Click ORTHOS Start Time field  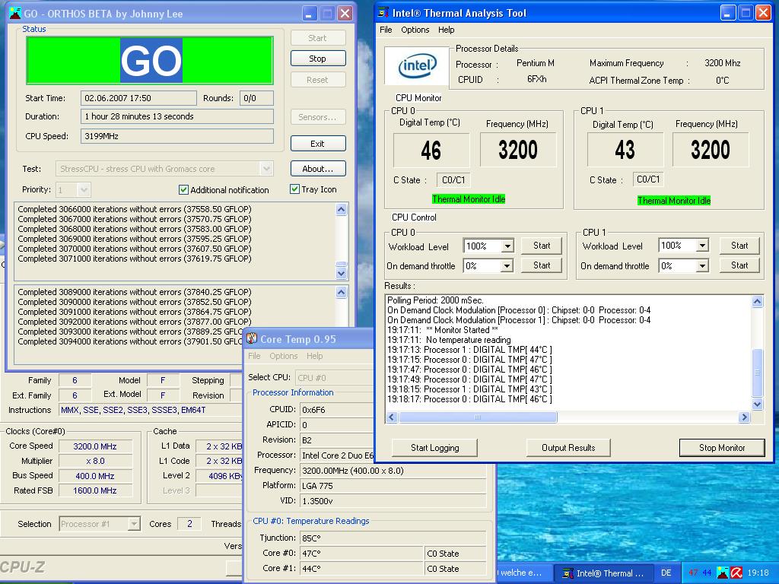(138, 98)
